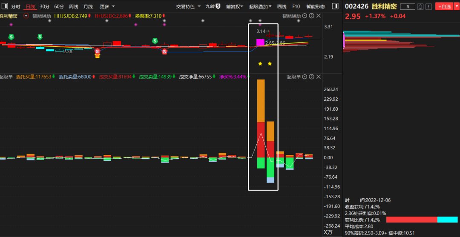The height and width of the screenshot is (237, 460).
Task: Switch to 分时 intraday chart
Action: click(x=16, y=6)
